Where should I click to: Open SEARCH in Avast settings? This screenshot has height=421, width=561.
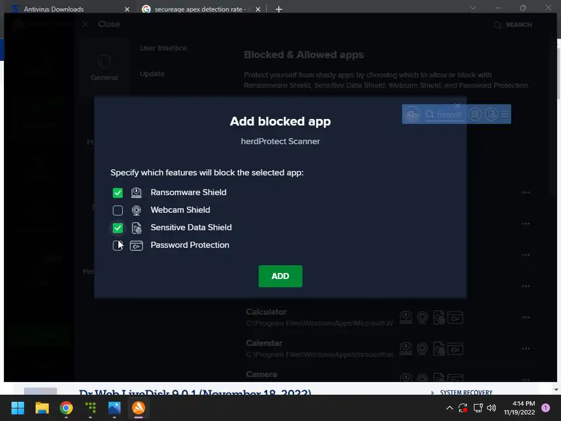coord(513,25)
